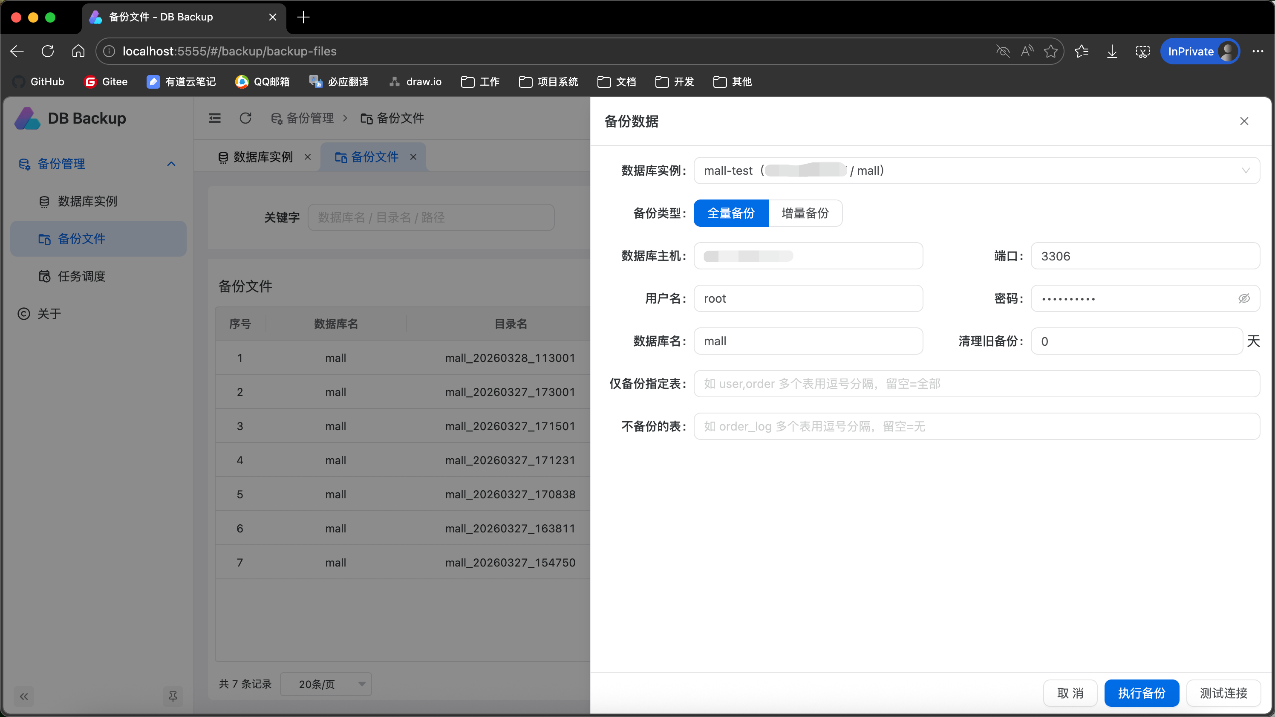Click the pin icon at sidebar bottom

pos(173,696)
